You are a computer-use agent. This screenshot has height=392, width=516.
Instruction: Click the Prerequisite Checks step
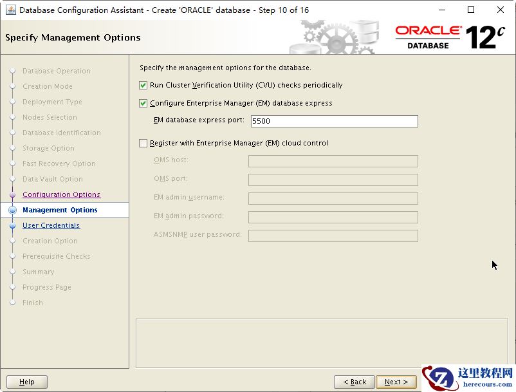point(56,256)
